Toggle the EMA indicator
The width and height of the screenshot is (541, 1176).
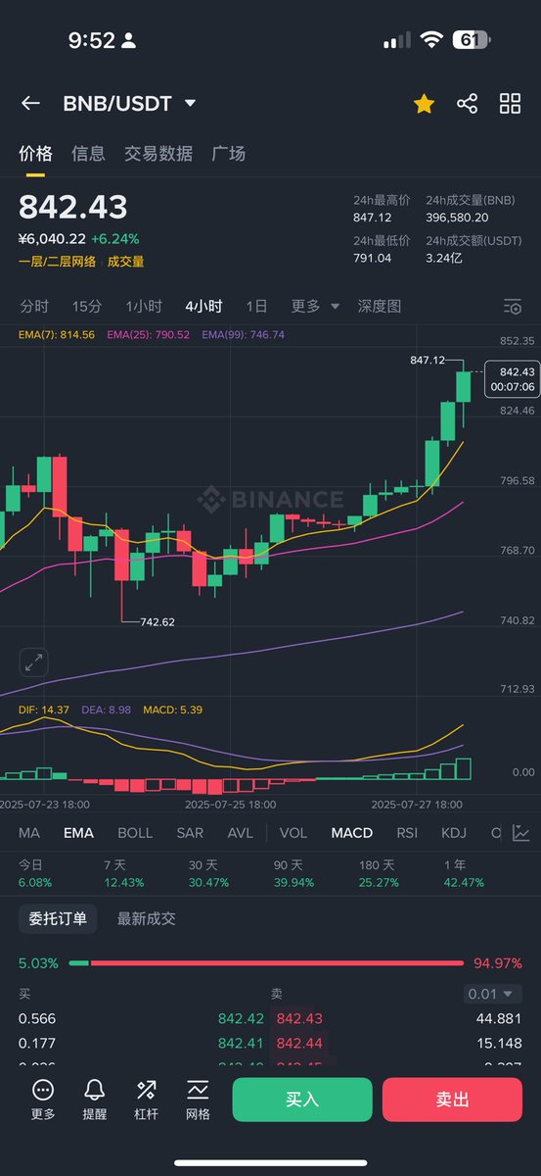78,833
